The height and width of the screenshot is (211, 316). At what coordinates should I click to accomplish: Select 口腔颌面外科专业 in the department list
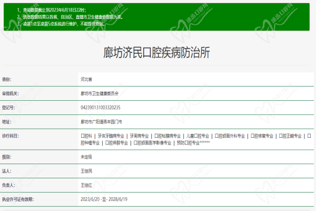(230, 136)
